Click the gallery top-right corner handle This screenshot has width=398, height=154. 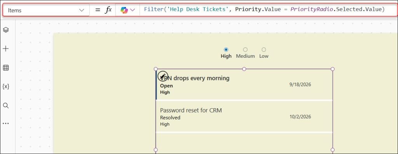[x=333, y=69]
